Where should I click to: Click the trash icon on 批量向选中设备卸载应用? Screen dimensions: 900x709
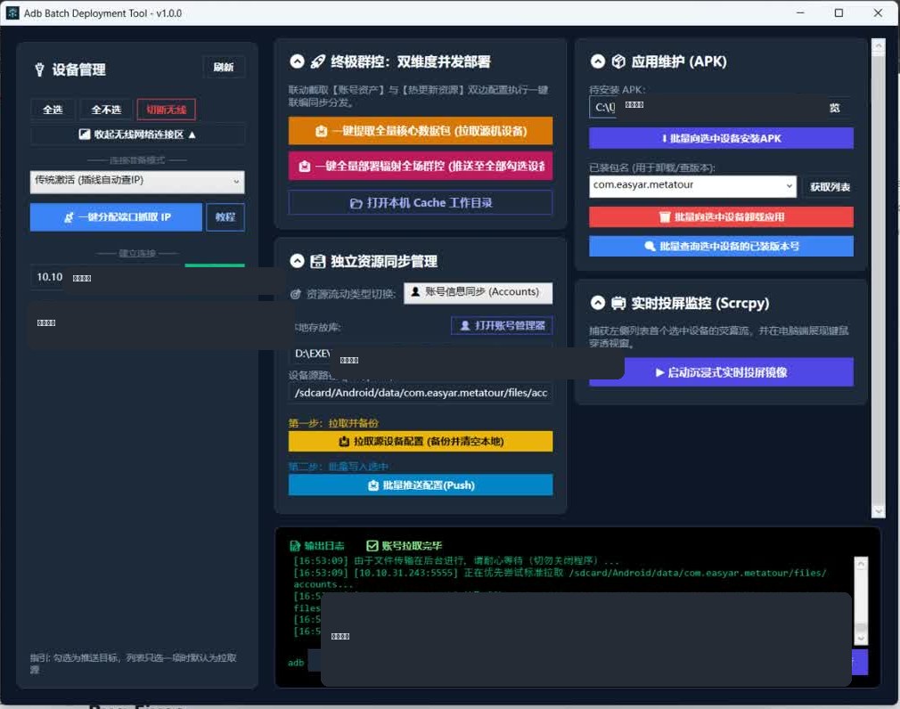[x=665, y=216]
